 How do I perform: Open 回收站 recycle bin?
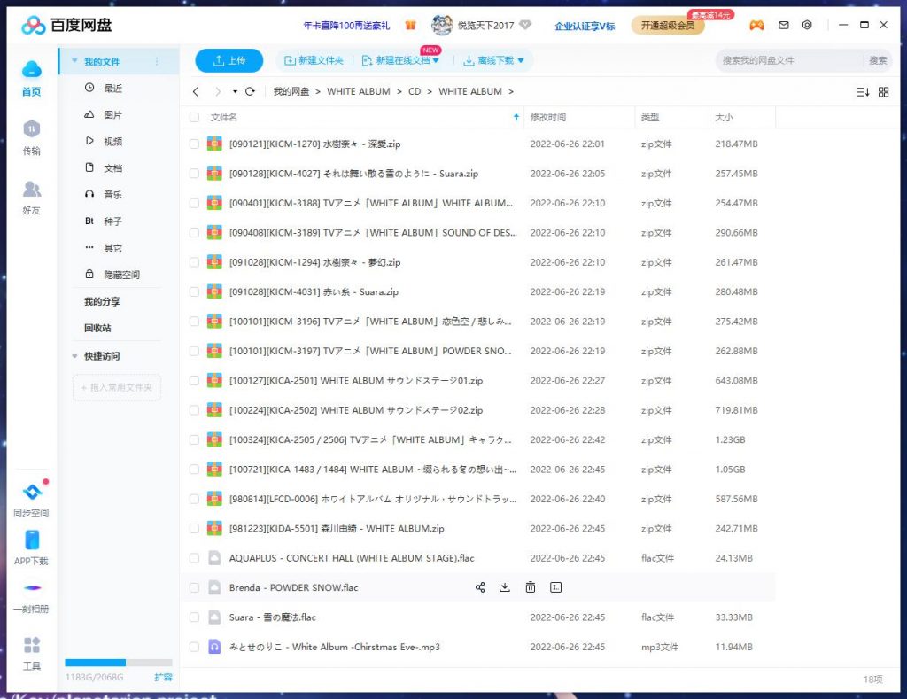[x=97, y=328]
